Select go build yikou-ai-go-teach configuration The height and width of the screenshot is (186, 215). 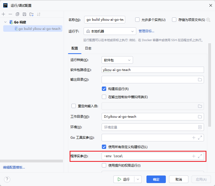click(x=33, y=29)
